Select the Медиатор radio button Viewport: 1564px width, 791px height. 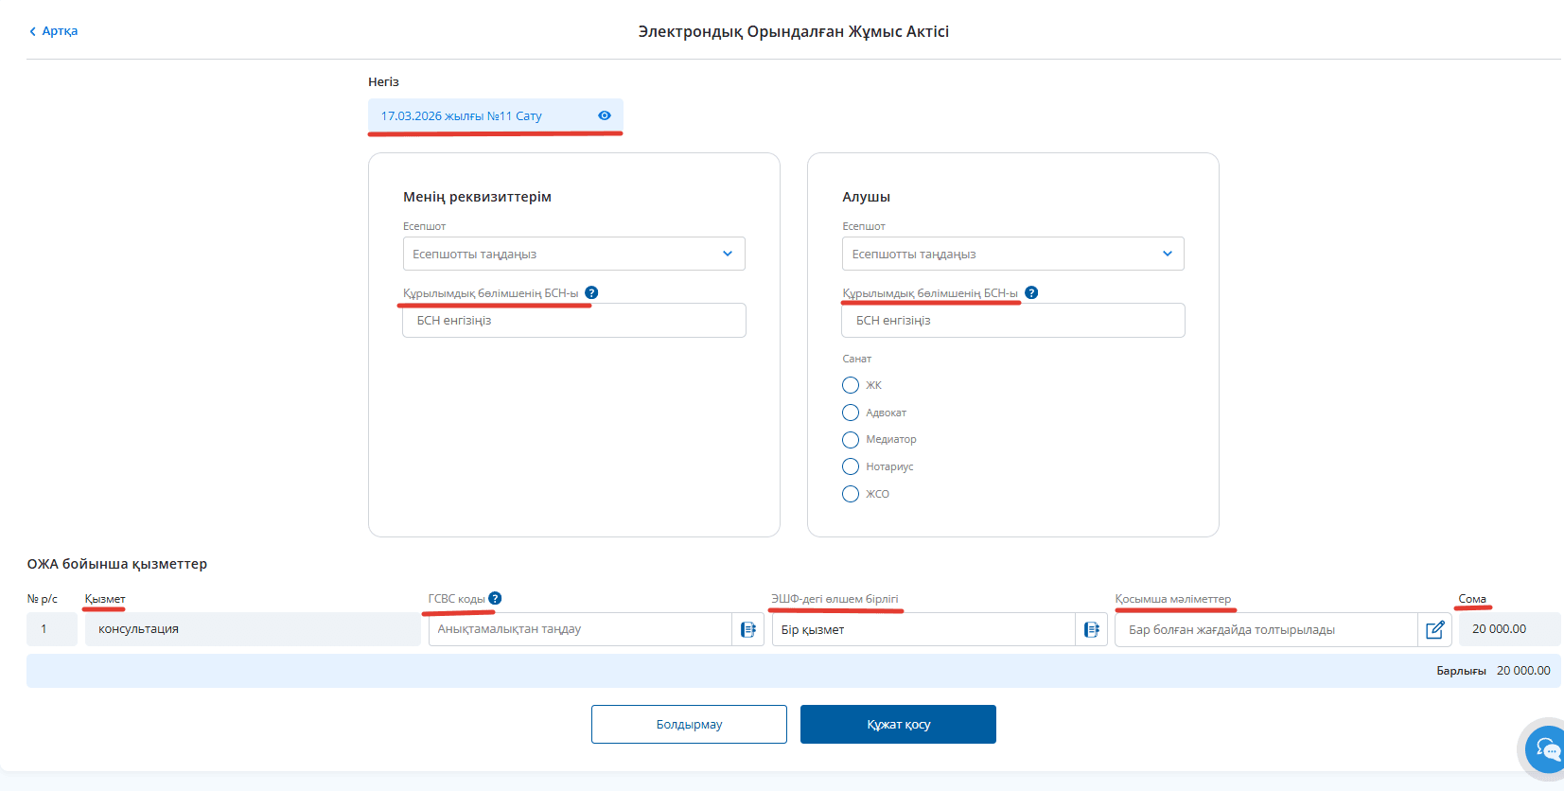pos(851,440)
